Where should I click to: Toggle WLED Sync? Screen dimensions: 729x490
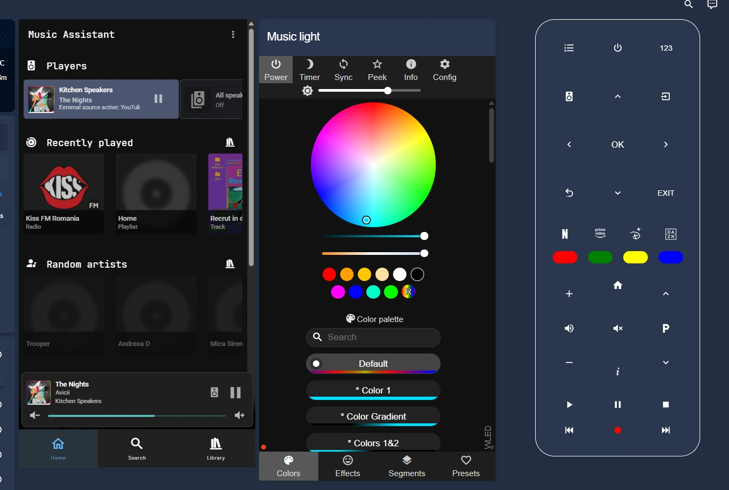[343, 70]
